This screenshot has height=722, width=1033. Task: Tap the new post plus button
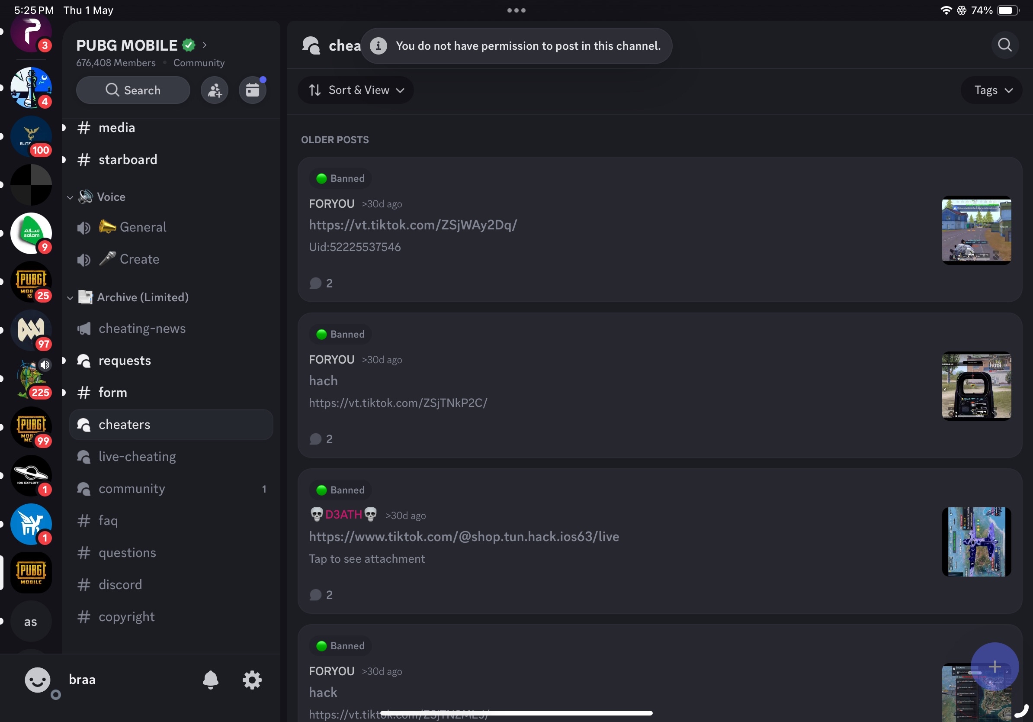click(995, 667)
